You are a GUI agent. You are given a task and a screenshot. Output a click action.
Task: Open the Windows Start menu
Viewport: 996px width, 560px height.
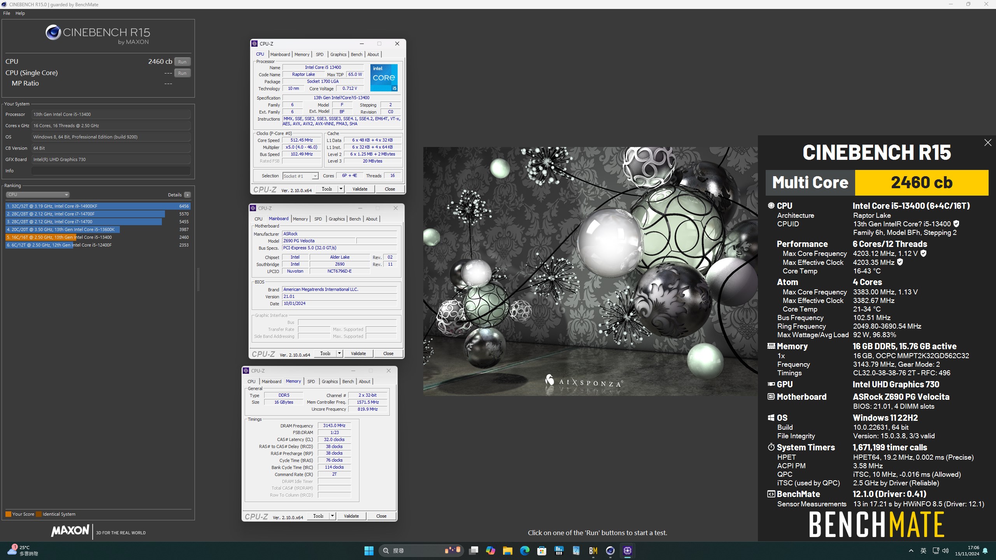point(369,551)
